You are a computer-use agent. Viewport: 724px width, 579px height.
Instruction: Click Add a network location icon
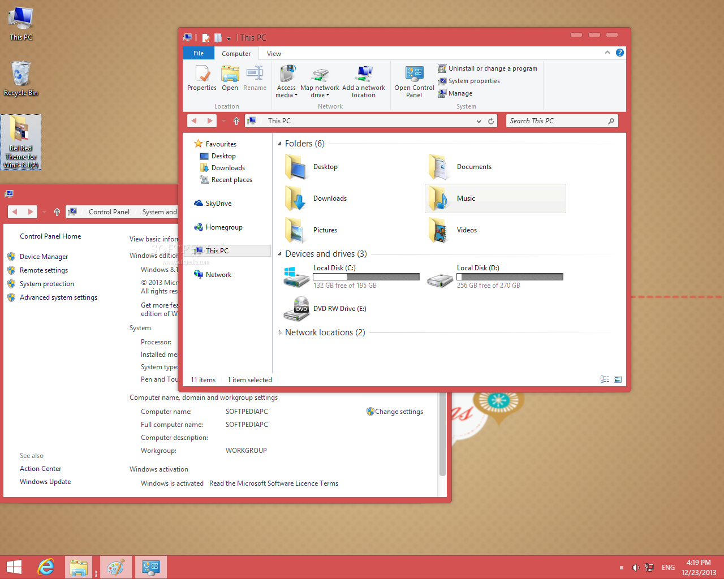364,81
